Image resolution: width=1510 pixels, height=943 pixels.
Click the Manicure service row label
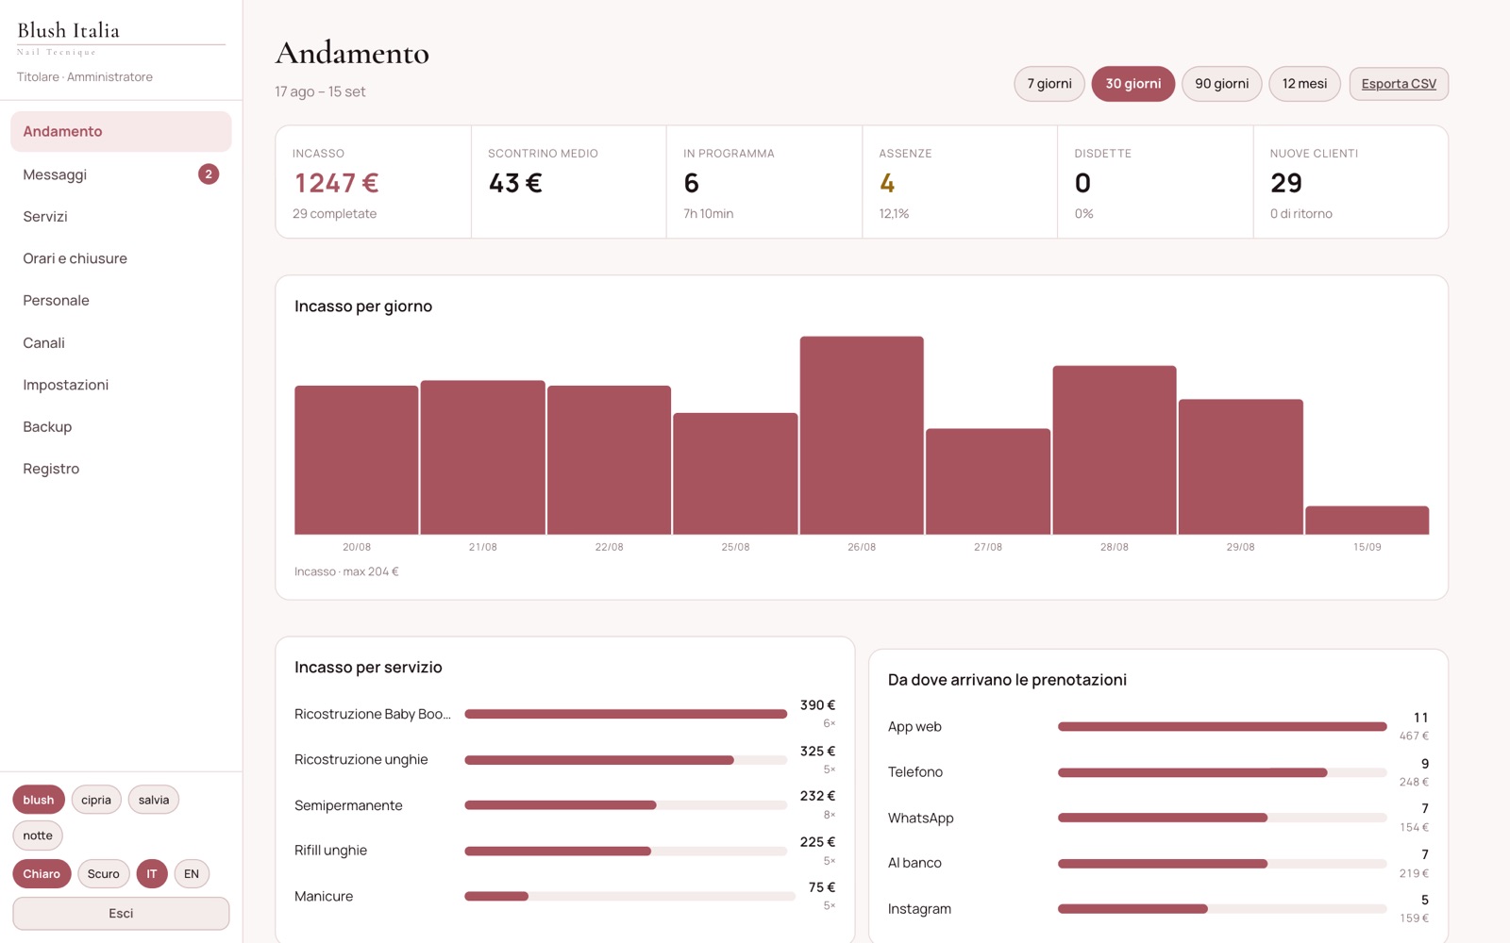324,896
